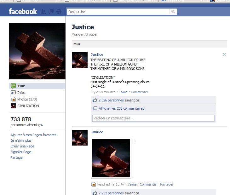Click vendredi, à 15:47 timestamp
The width and height of the screenshot is (230, 195).
tap(111, 184)
